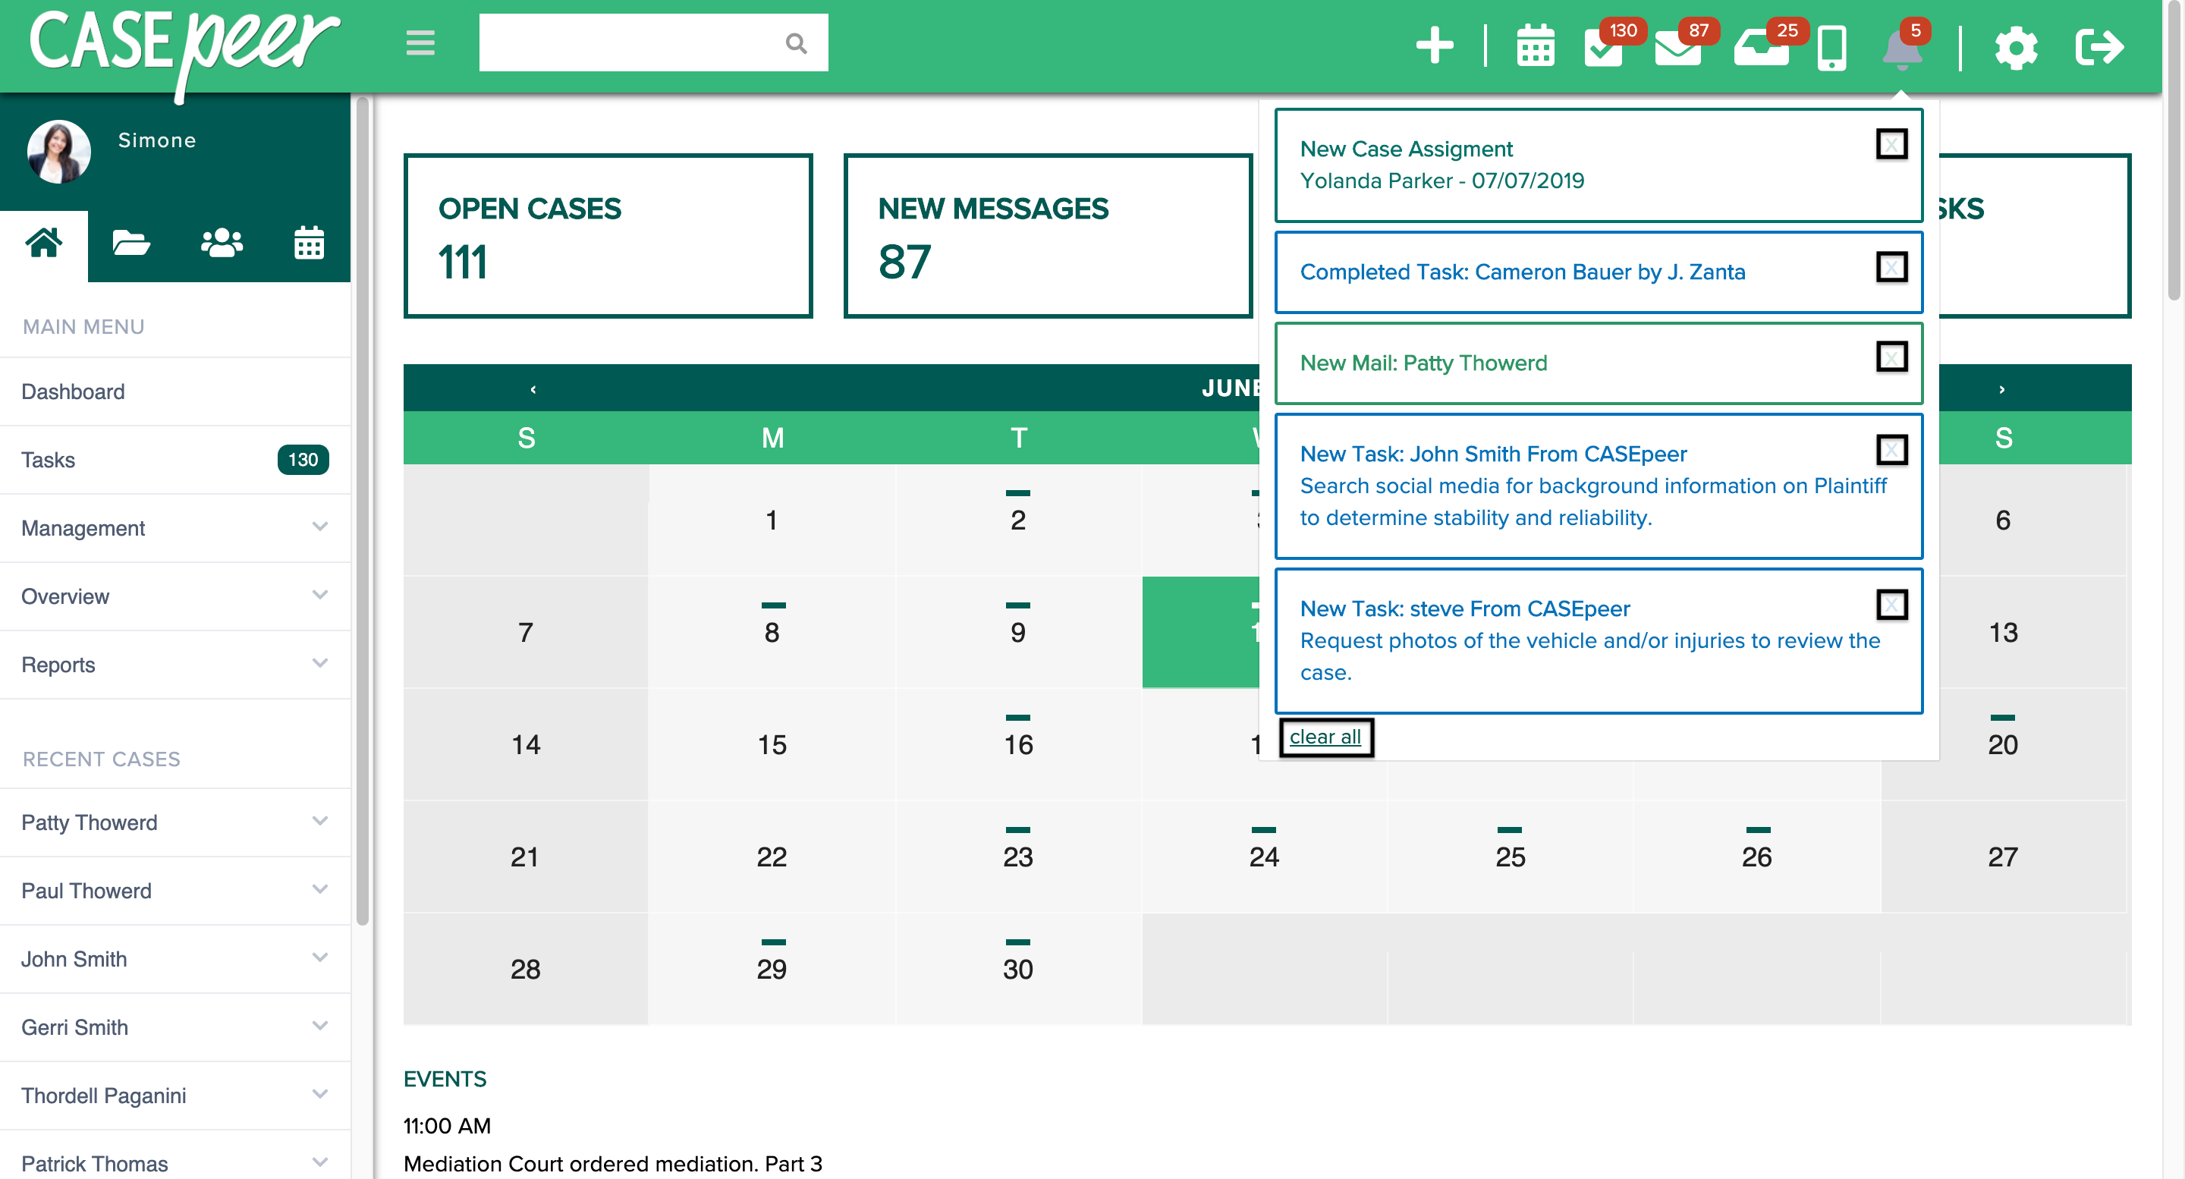Click the logout icon
This screenshot has width=2185, height=1179.
coord(2101,49)
